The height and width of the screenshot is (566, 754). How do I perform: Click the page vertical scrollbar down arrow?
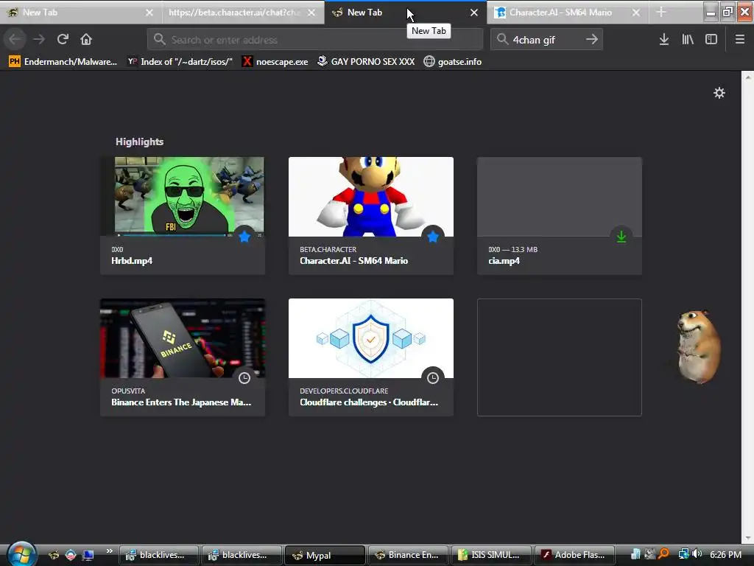[x=748, y=537]
